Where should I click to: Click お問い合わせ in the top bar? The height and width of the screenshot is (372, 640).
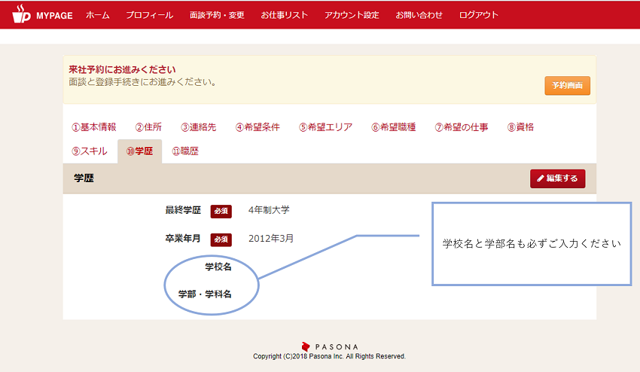click(x=419, y=15)
